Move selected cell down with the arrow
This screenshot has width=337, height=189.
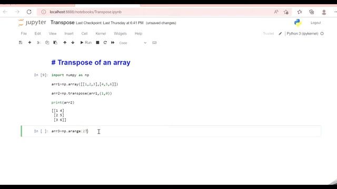pos(73,43)
